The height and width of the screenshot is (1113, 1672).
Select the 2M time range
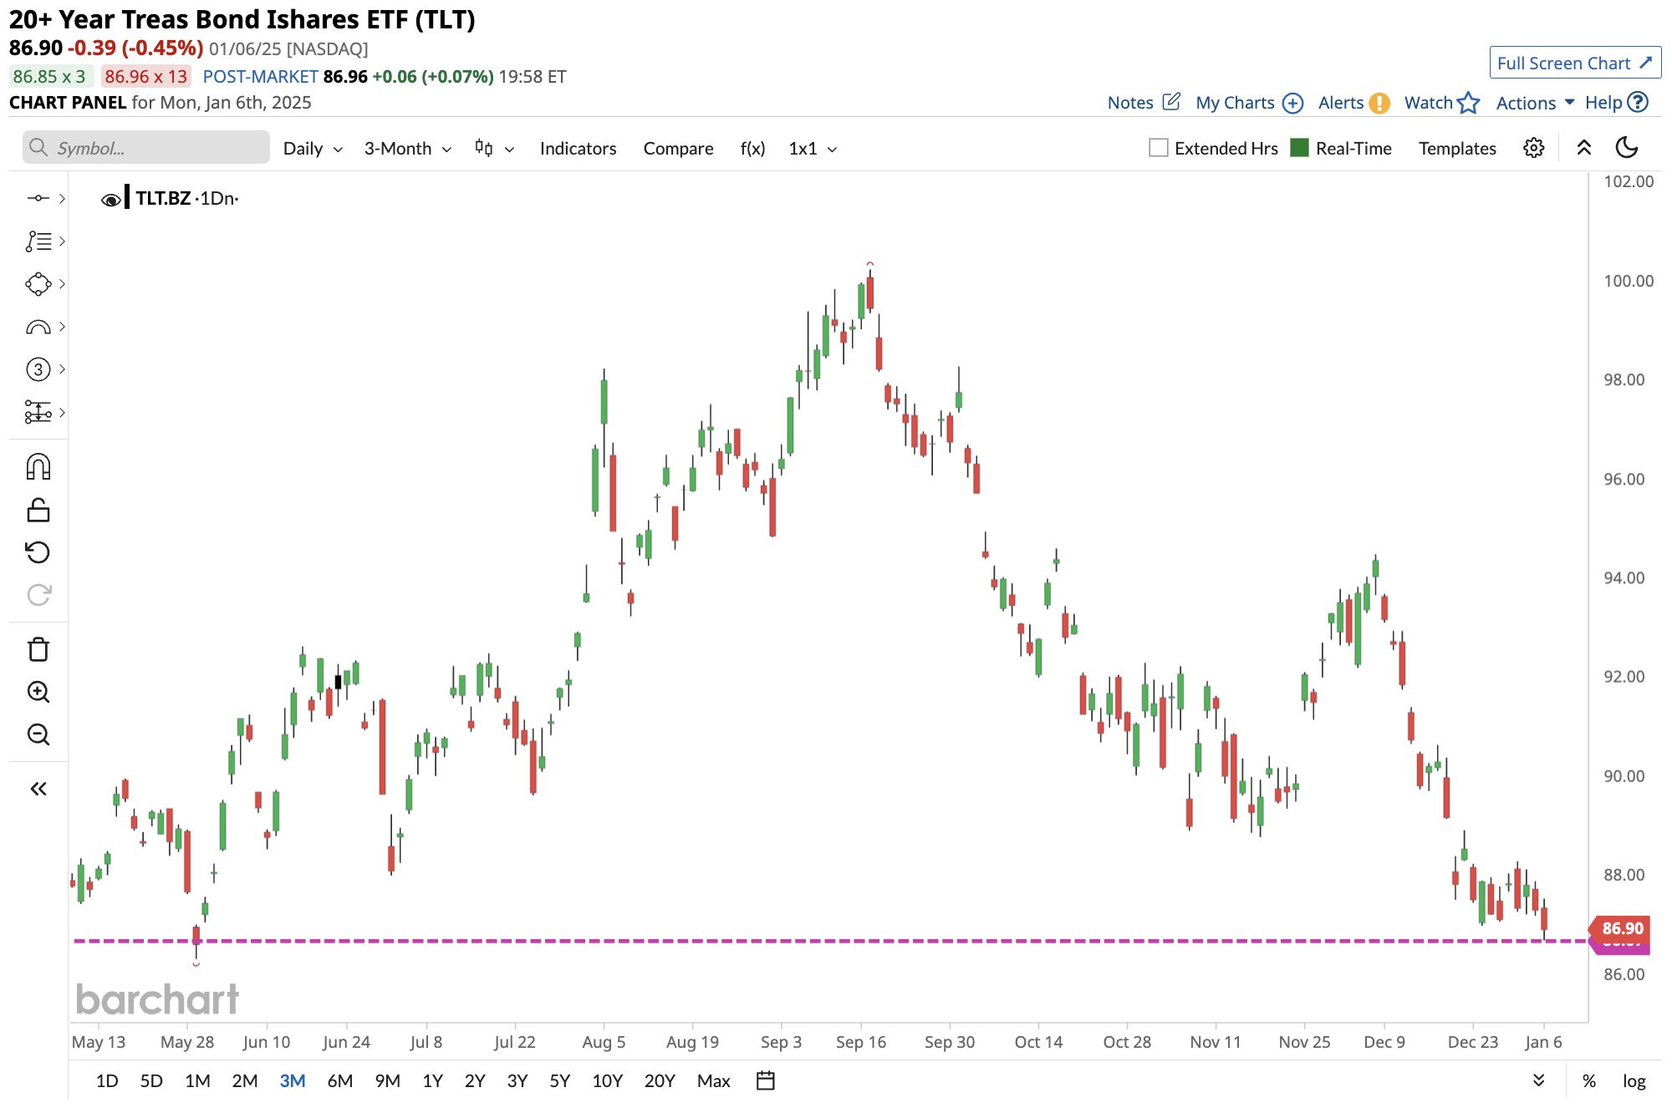[x=244, y=1080]
